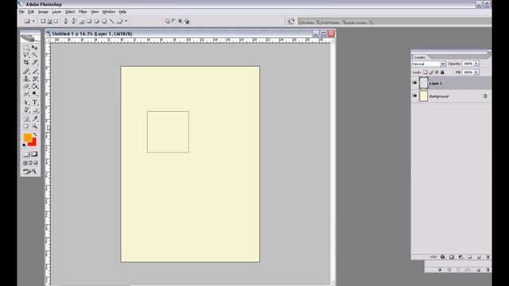
Task: Select the Clone Stamp tool
Action: coord(26,79)
